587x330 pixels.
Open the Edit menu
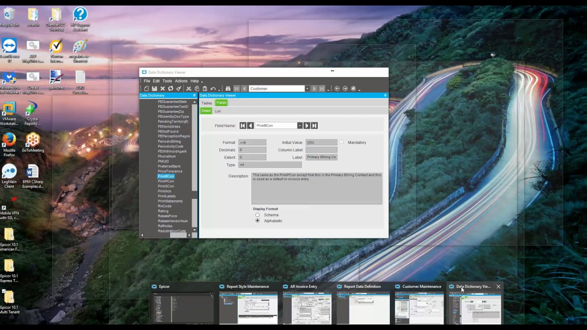point(156,81)
